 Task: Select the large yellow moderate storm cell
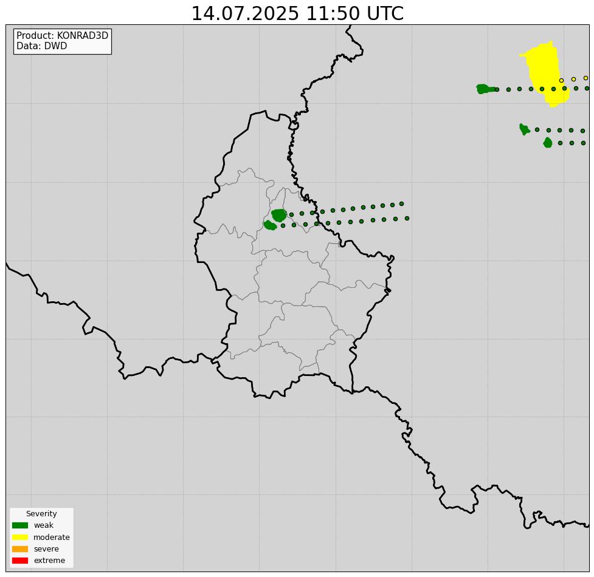545,73
